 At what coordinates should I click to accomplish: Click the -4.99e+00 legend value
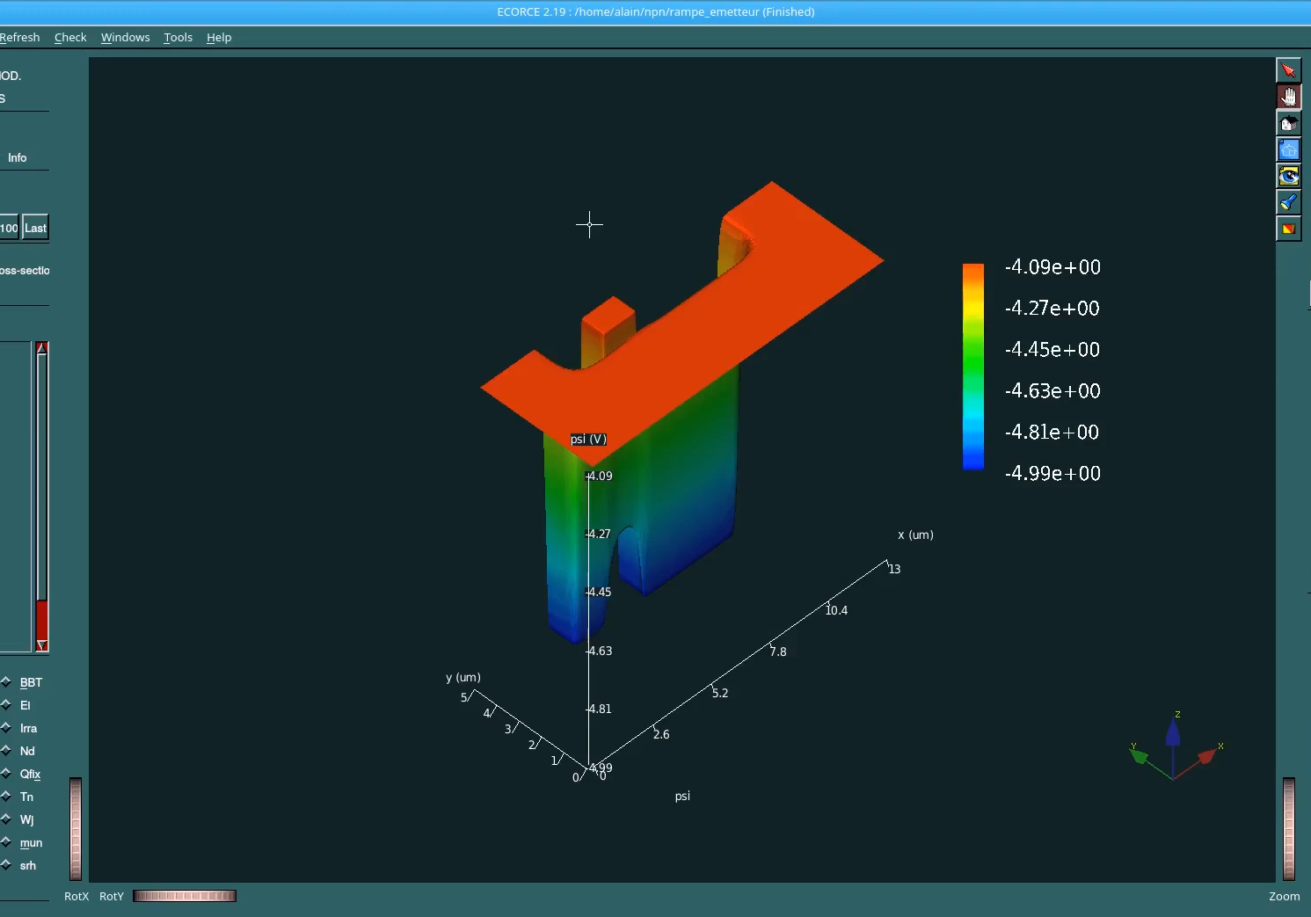click(1052, 473)
